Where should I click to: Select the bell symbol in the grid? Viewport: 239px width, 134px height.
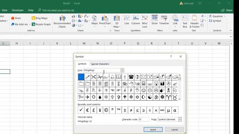click(x=112, y=77)
